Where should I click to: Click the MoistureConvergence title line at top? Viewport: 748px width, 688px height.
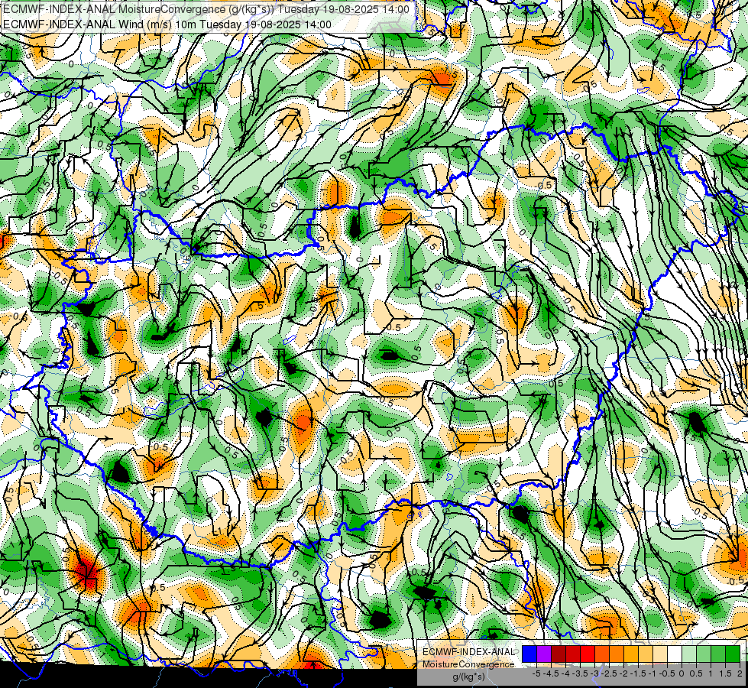(x=206, y=9)
